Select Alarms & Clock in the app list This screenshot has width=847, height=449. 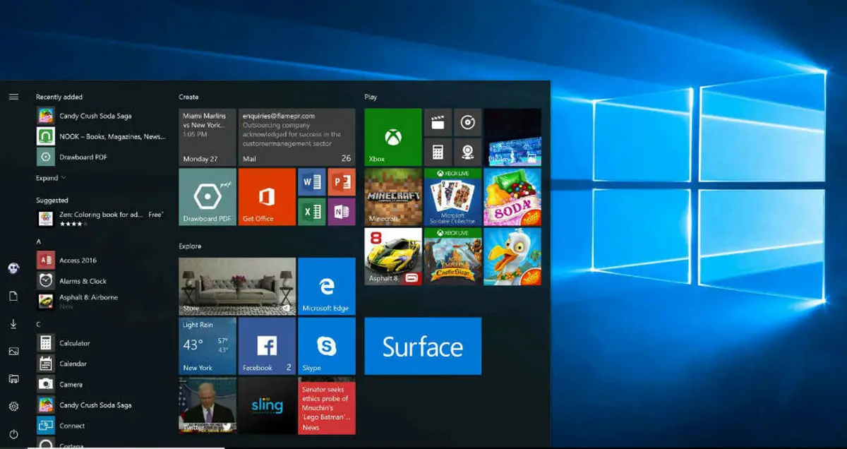click(83, 281)
